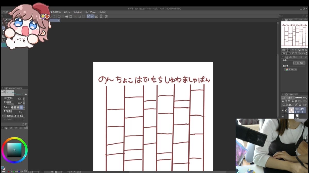
Task: Click the navigator rotate right icon
Action: (x=296, y=53)
